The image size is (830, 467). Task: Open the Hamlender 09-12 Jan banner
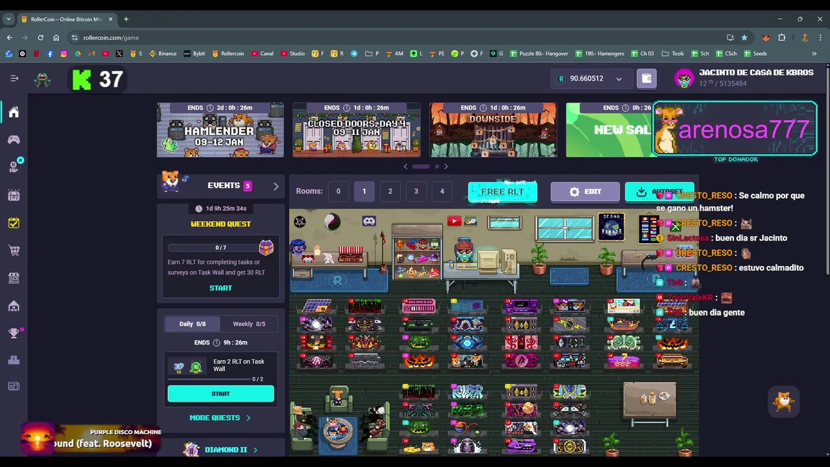point(220,130)
